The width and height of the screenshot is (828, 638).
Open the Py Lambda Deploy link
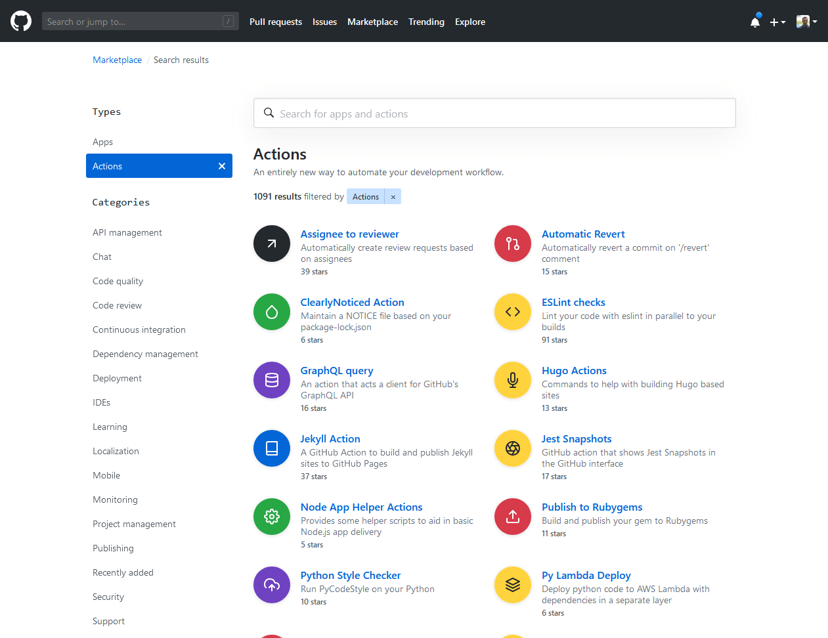coord(586,575)
